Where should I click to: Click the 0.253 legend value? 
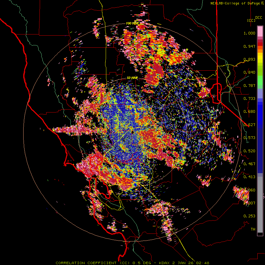pos(249,216)
